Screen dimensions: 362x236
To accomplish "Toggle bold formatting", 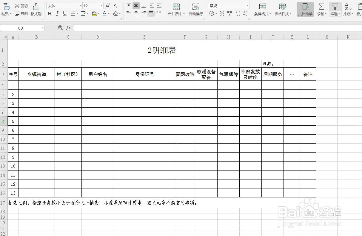I will pos(50,13).
